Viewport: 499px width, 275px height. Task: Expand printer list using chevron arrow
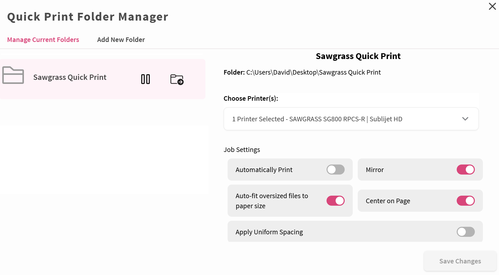coord(465,119)
